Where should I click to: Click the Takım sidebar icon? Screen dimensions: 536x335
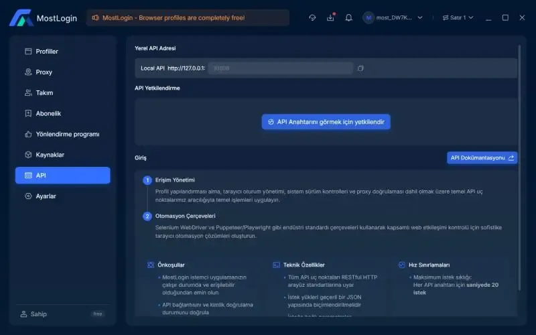point(28,92)
